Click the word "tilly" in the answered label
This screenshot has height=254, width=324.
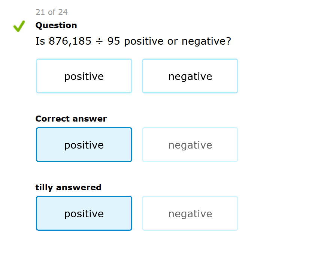click(x=44, y=187)
